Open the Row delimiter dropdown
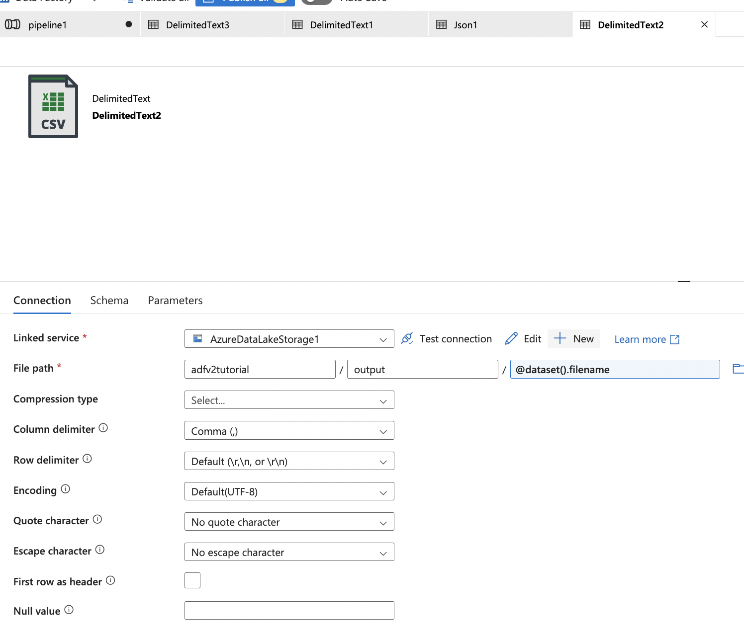744x639 pixels. (x=288, y=461)
